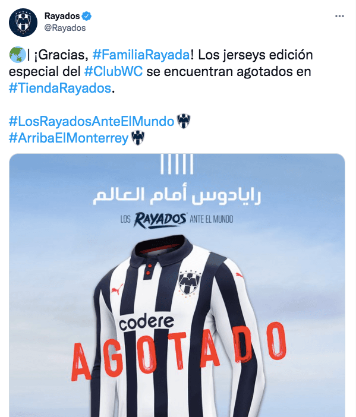
Task: Open the tweet's three-dot more menu
Action: coord(339,16)
